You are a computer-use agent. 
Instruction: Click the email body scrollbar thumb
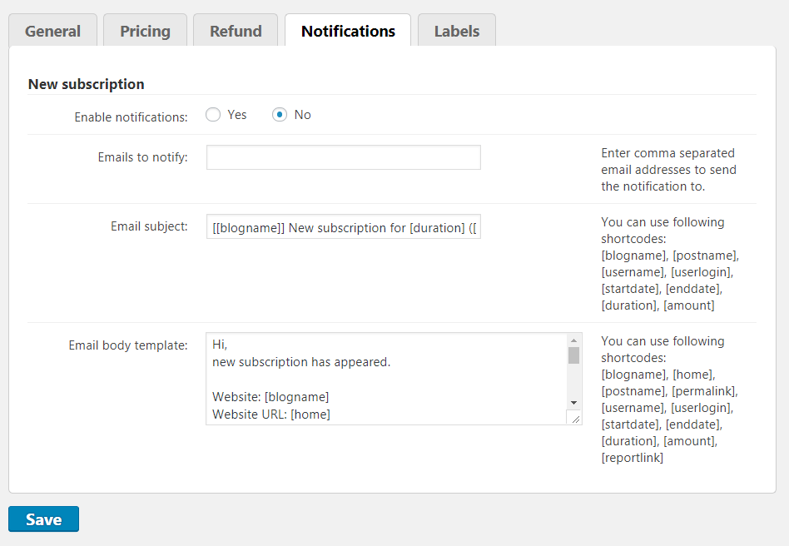click(x=573, y=356)
